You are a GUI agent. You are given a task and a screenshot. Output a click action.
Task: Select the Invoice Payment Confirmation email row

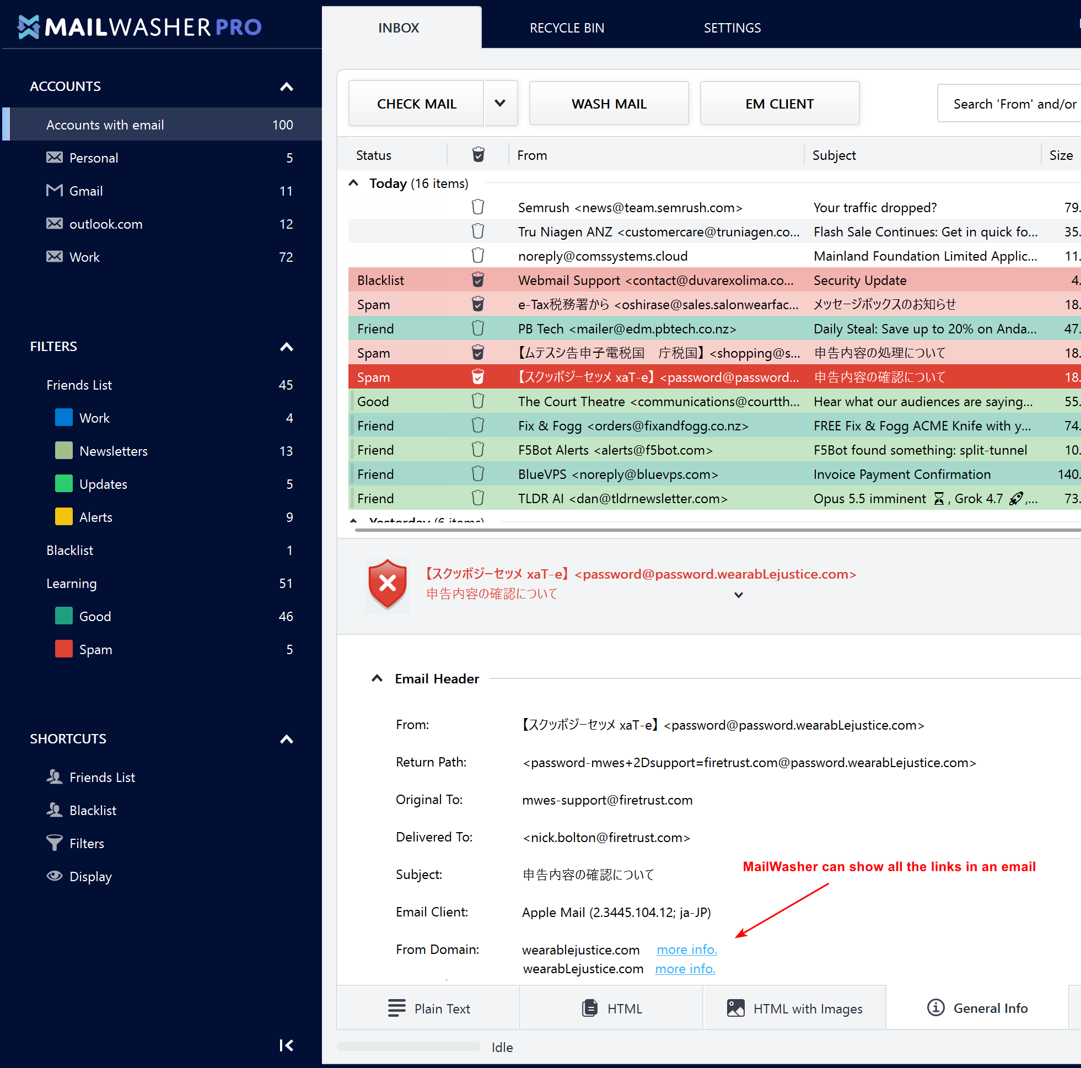(714, 474)
